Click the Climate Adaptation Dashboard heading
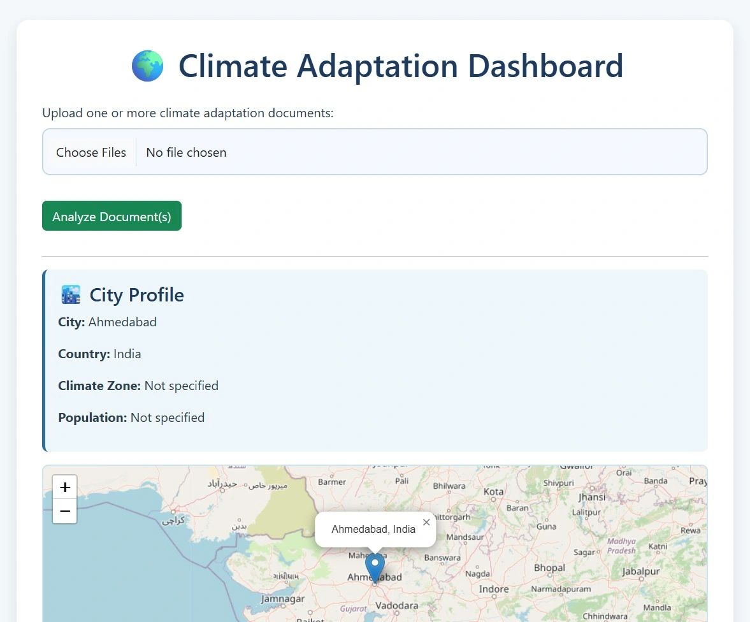Image resolution: width=750 pixels, height=622 pixels. click(401, 66)
